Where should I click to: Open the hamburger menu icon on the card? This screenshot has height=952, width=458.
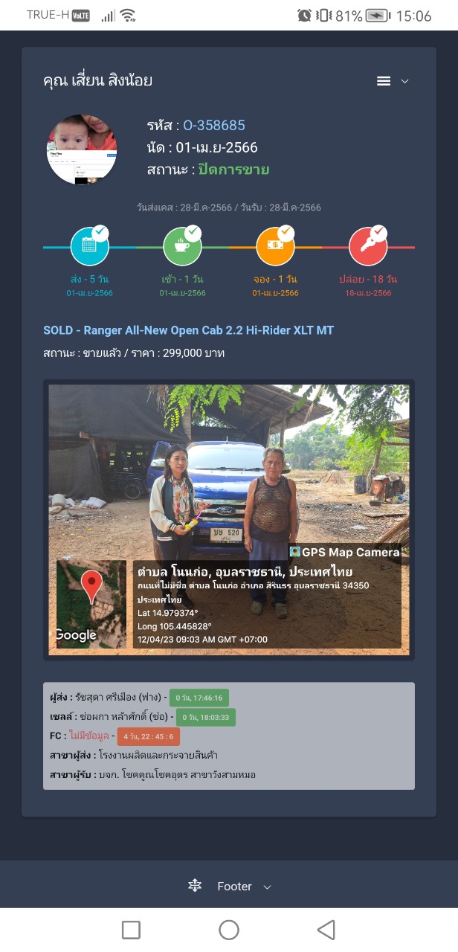click(384, 81)
